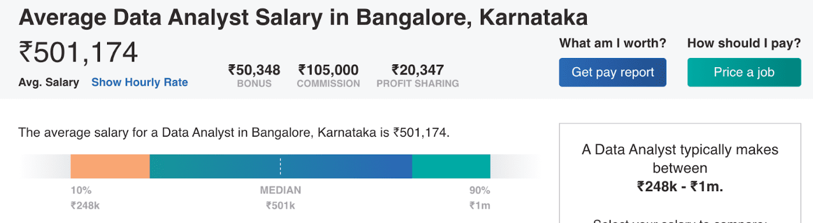Open the Show Hourly Rate link
The width and height of the screenshot is (813, 223).
coord(140,82)
